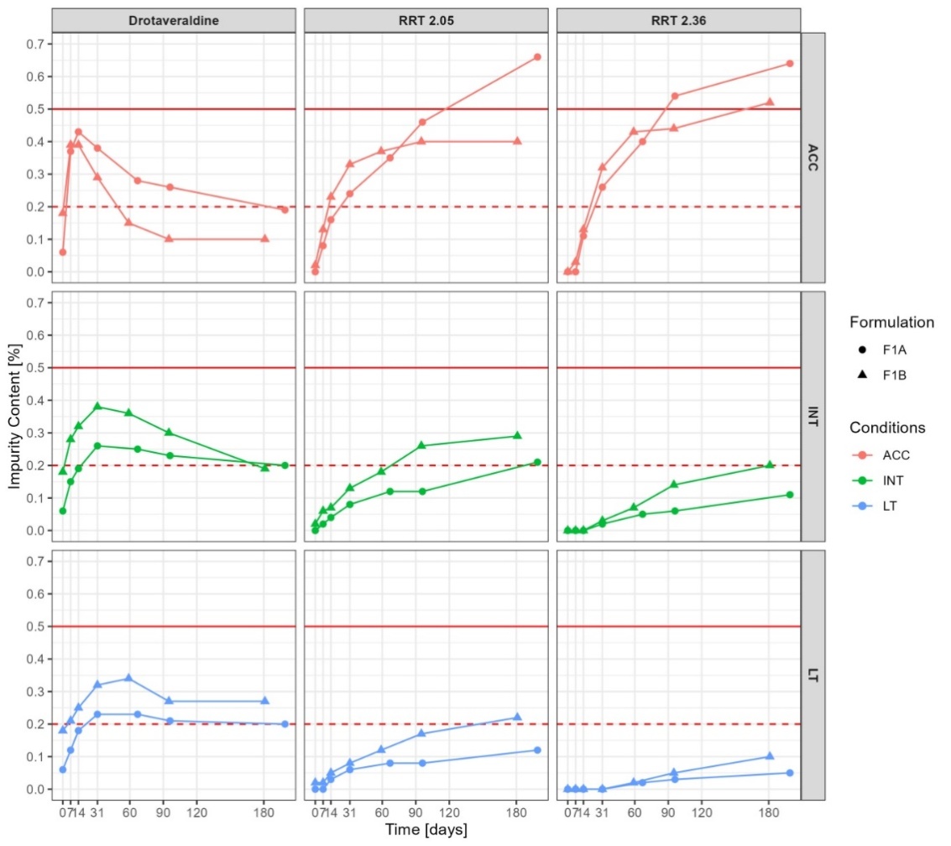Select the RRT 2.05 facet header
The image size is (951, 846).
pyautogui.click(x=426, y=20)
